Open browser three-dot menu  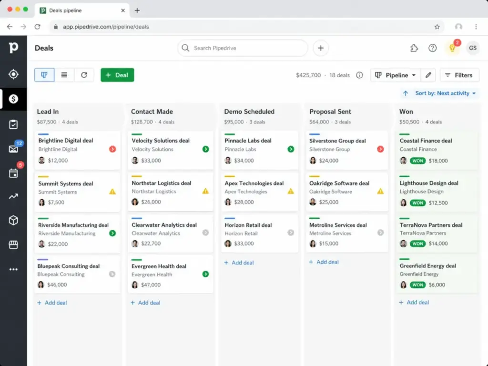point(476,27)
